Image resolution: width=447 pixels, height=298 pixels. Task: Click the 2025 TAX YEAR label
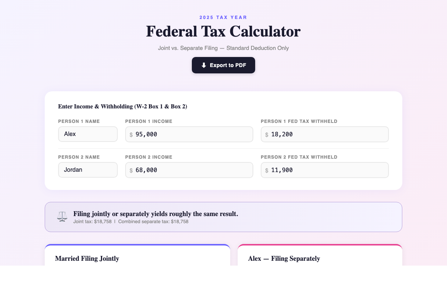point(223,17)
